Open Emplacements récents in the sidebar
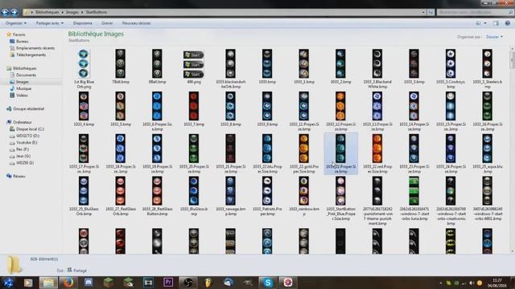 click(35, 48)
